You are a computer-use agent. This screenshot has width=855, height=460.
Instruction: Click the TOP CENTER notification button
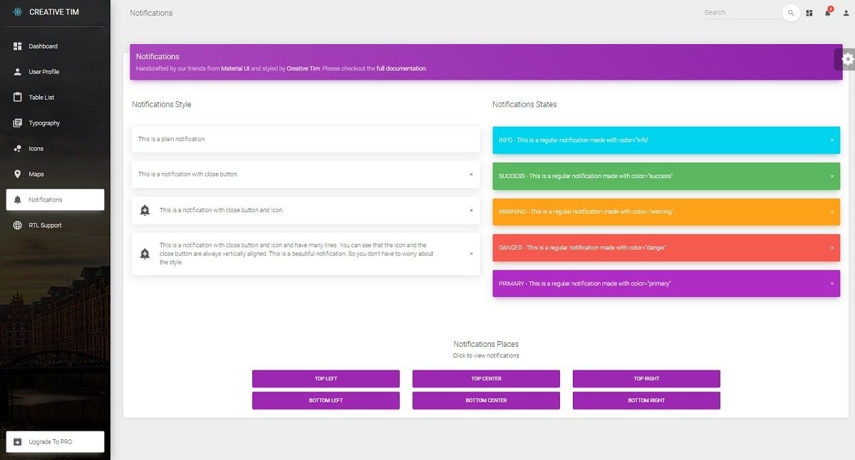(486, 378)
